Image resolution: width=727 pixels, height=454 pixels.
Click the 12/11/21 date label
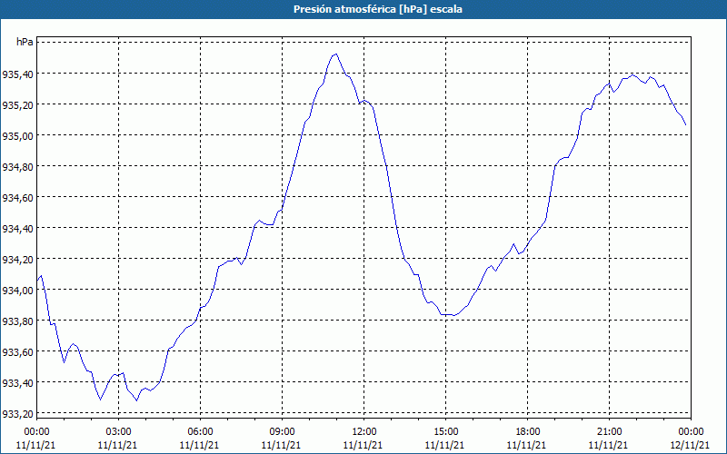click(691, 445)
